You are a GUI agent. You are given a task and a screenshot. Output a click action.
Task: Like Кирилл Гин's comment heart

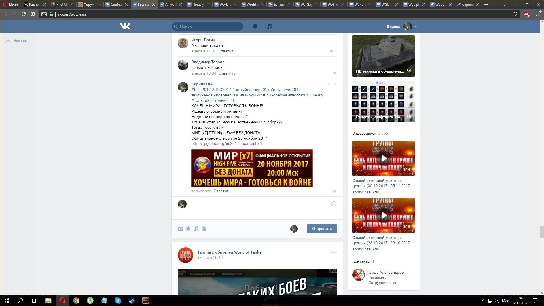(335, 191)
